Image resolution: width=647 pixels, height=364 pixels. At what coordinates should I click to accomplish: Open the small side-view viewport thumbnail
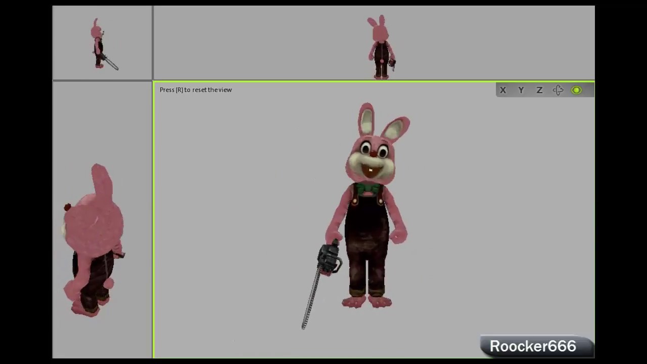[x=102, y=43]
